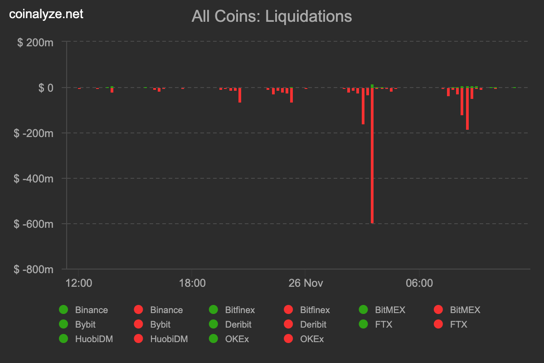Select red Deribit legend circle

(288, 324)
